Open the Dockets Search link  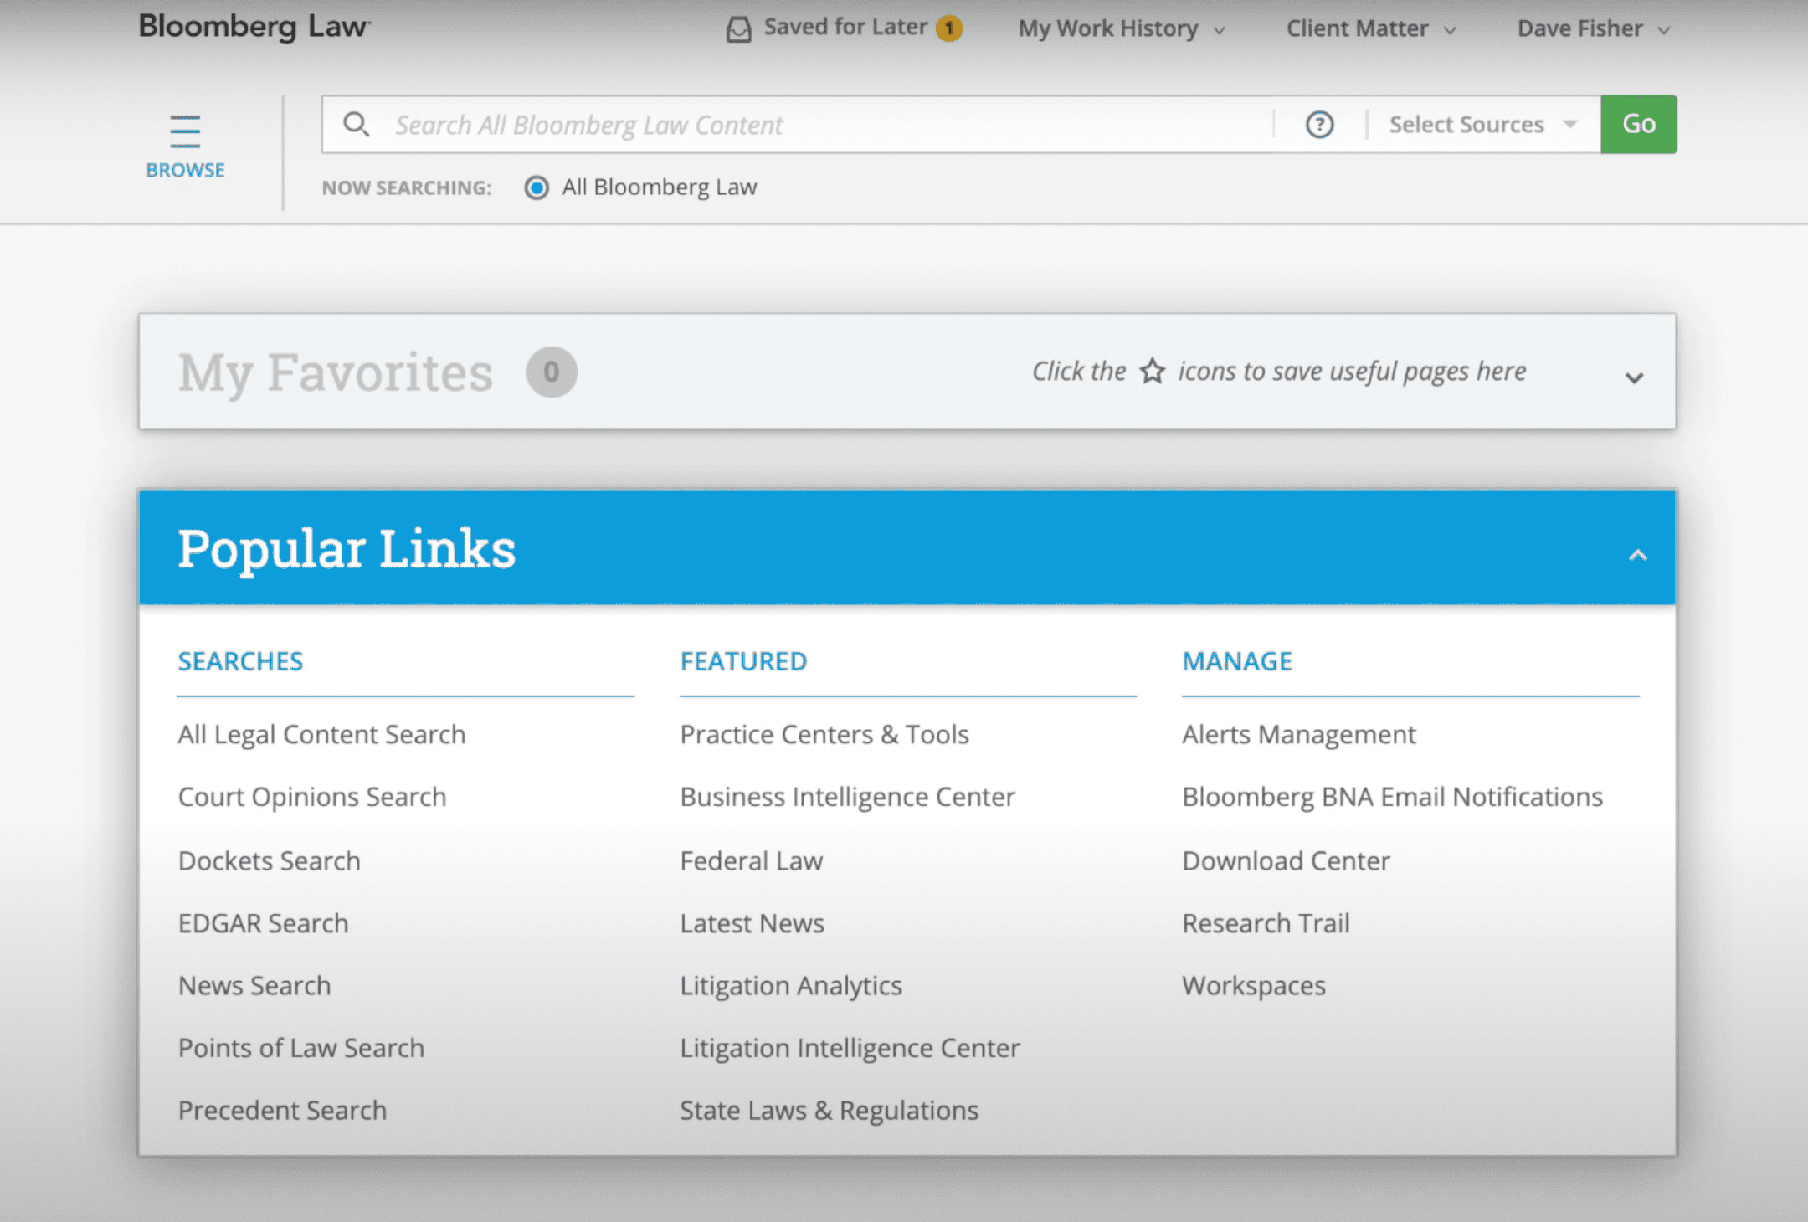pyautogui.click(x=269, y=860)
